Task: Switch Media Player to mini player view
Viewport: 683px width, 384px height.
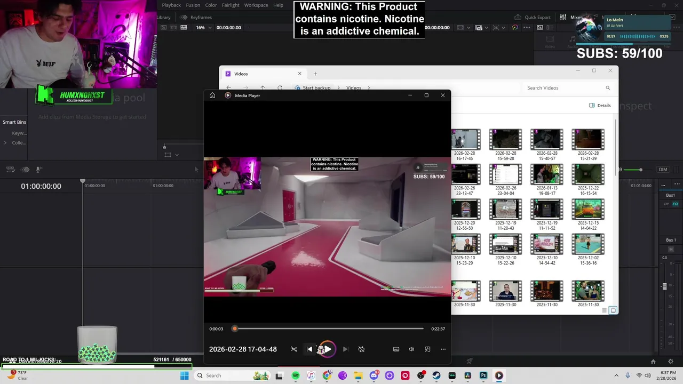Action: point(427,349)
